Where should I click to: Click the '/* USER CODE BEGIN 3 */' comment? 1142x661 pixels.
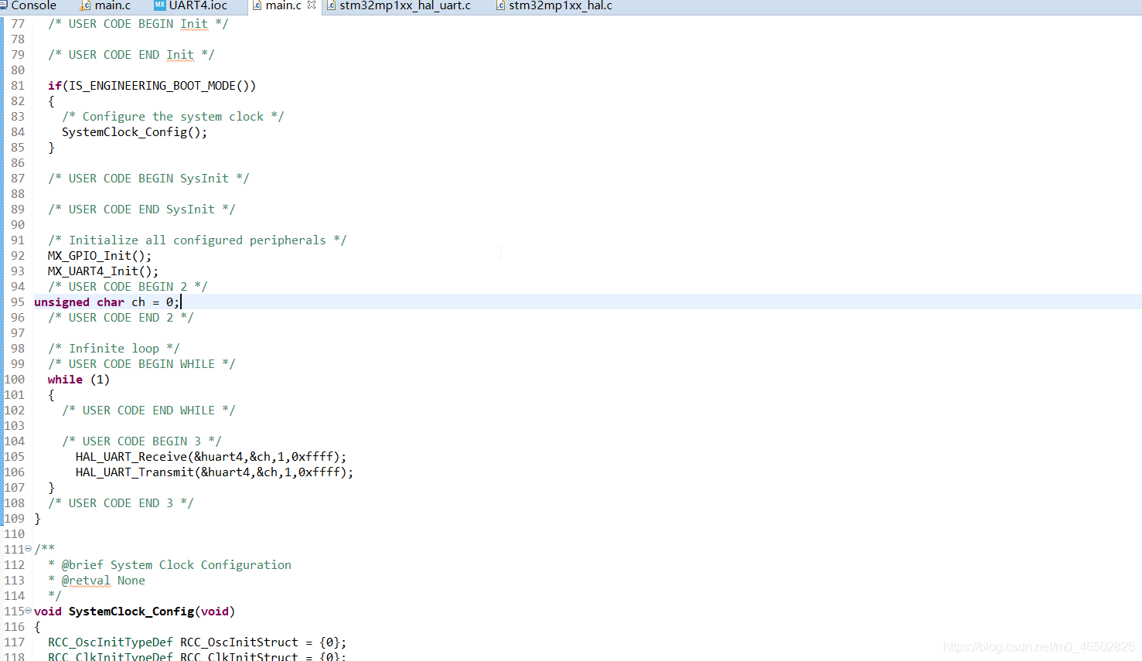(x=141, y=441)
